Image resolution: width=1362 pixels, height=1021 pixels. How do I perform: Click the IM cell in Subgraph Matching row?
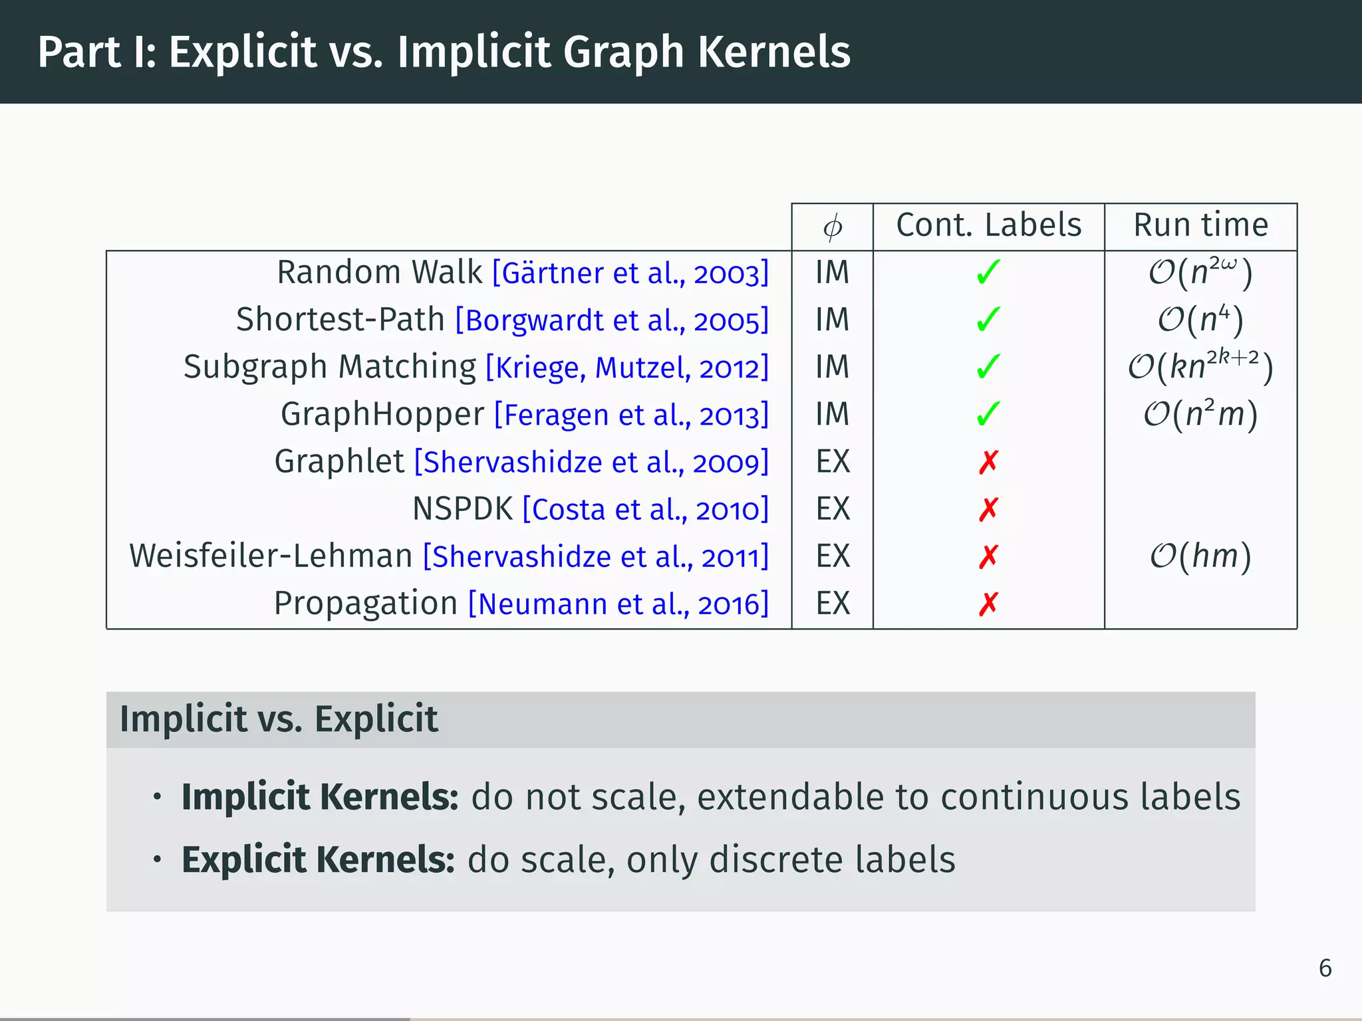click(833, 366)
